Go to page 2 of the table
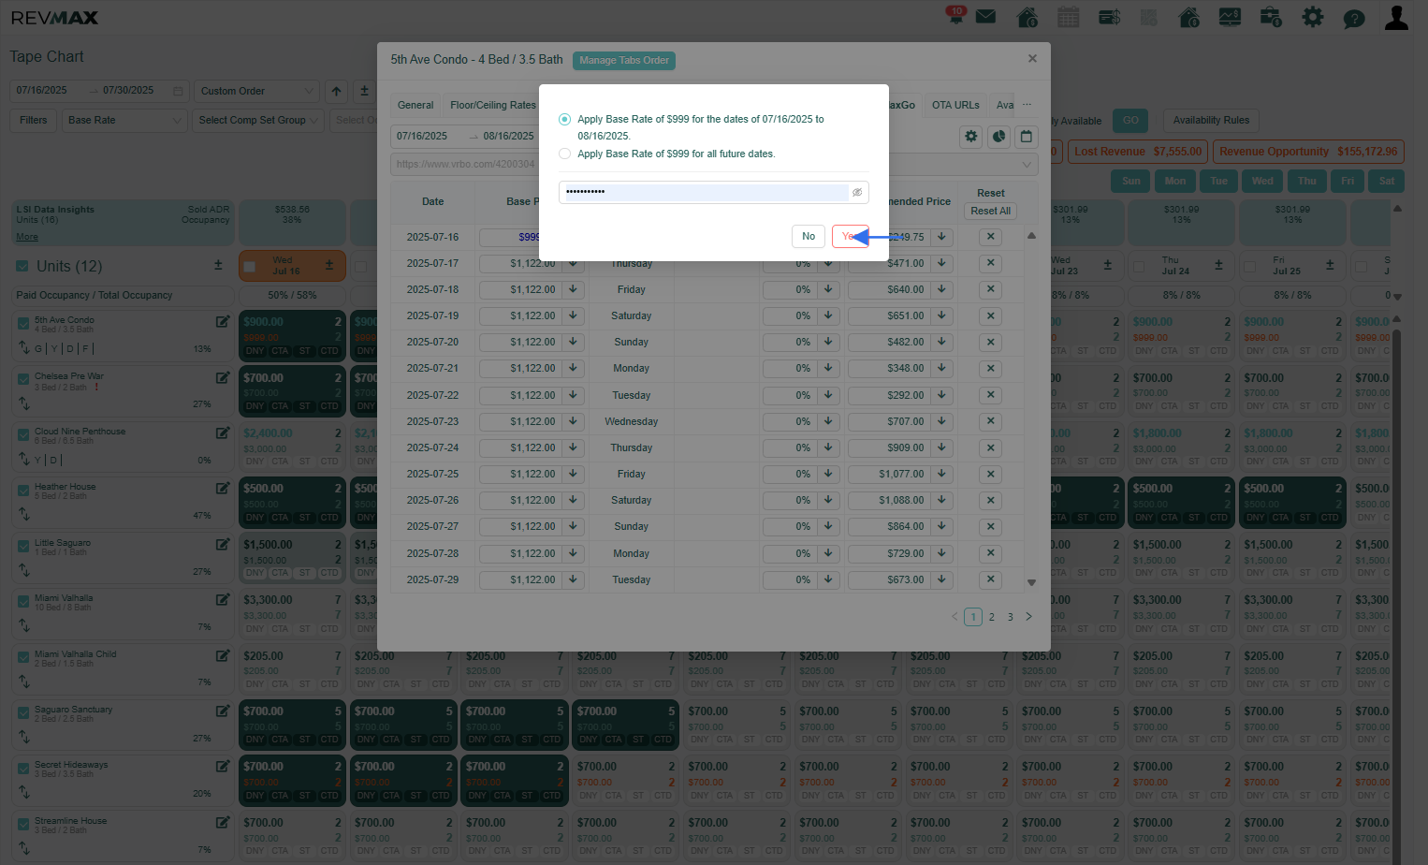The image size is (1428, 865). pyautogui.click(x=992, y=617)
